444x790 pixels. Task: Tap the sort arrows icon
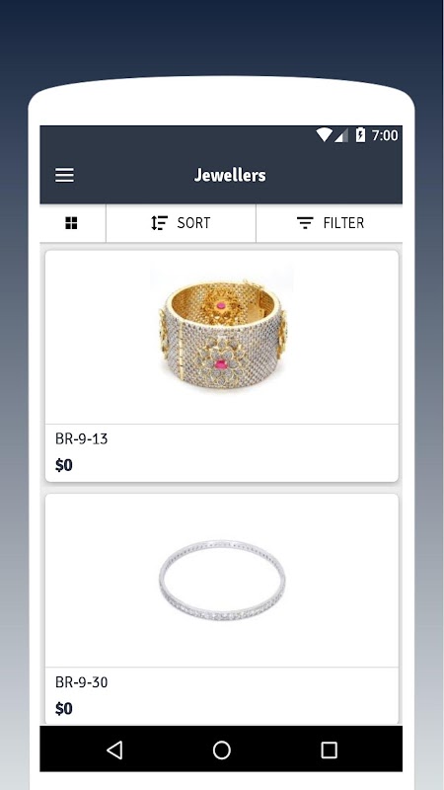pos(159,223)
